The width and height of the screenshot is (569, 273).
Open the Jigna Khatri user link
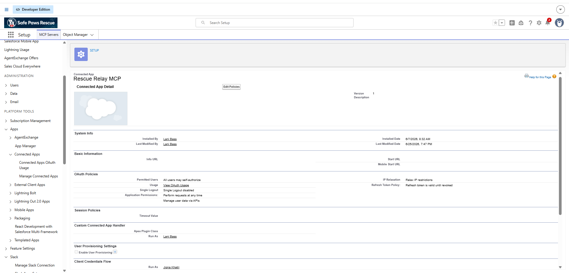pyautogui.click(x=171, y=267)
